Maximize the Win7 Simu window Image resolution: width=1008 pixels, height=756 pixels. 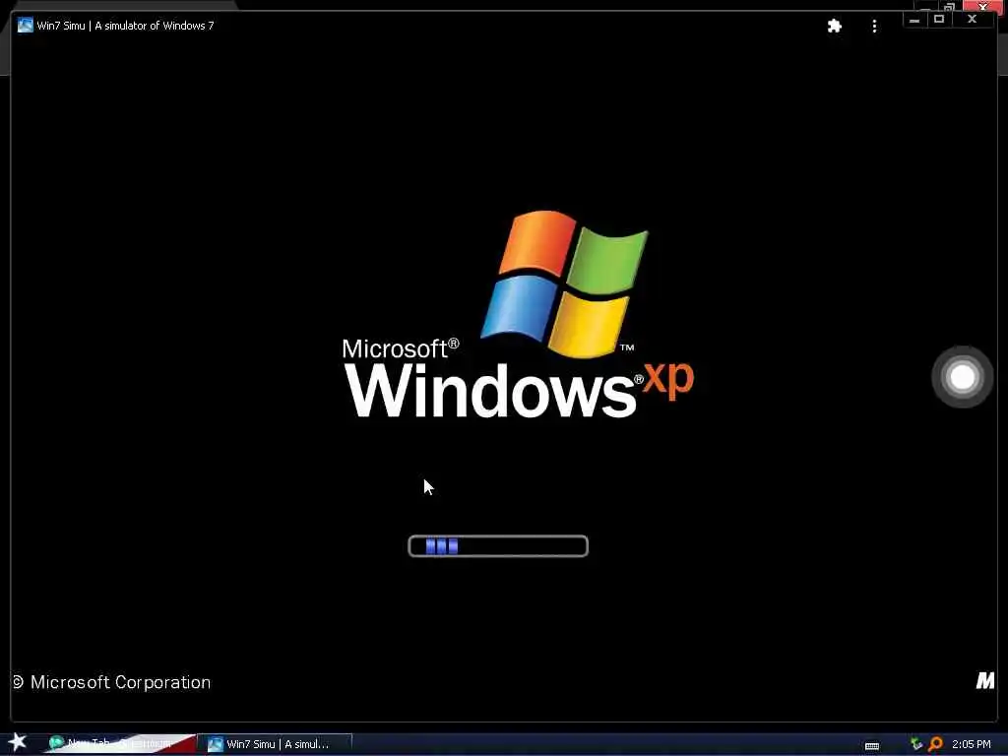click(939, 20)
